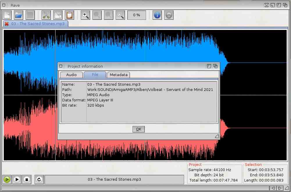Paste audio with the clipboard icon
The image size is (291, 192).
pos(69,15)
